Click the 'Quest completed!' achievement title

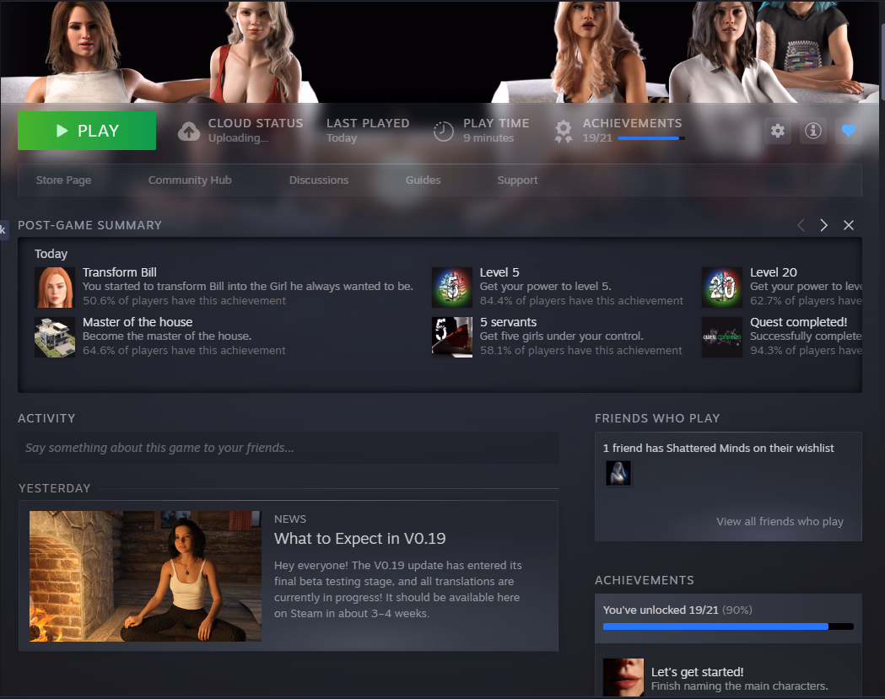click(x=799, y=322)
